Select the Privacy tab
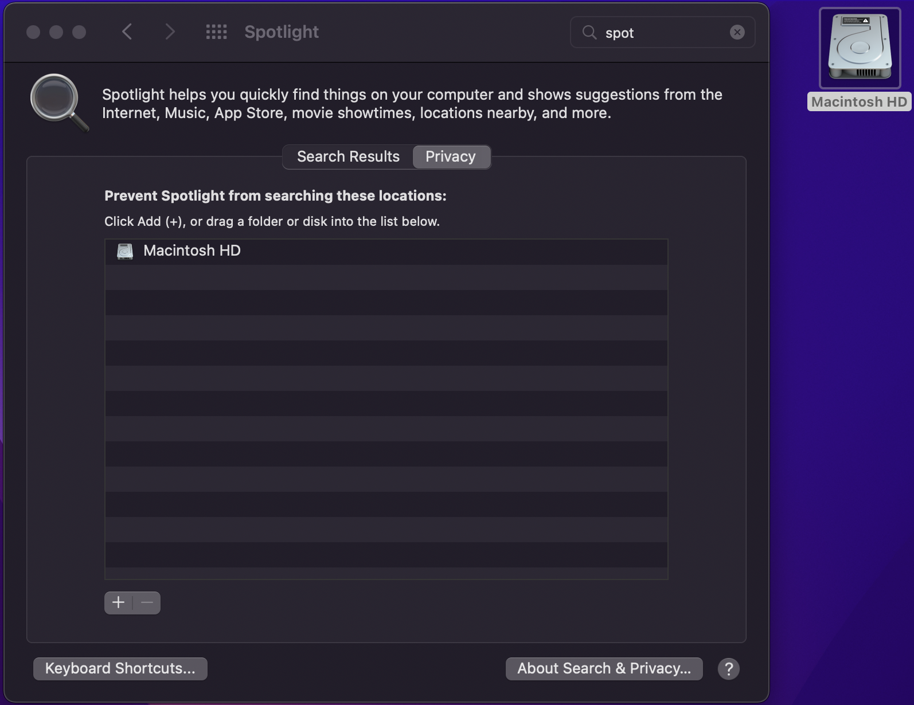The height and width of the screenshot is (705, 914). tap(451, 157)
